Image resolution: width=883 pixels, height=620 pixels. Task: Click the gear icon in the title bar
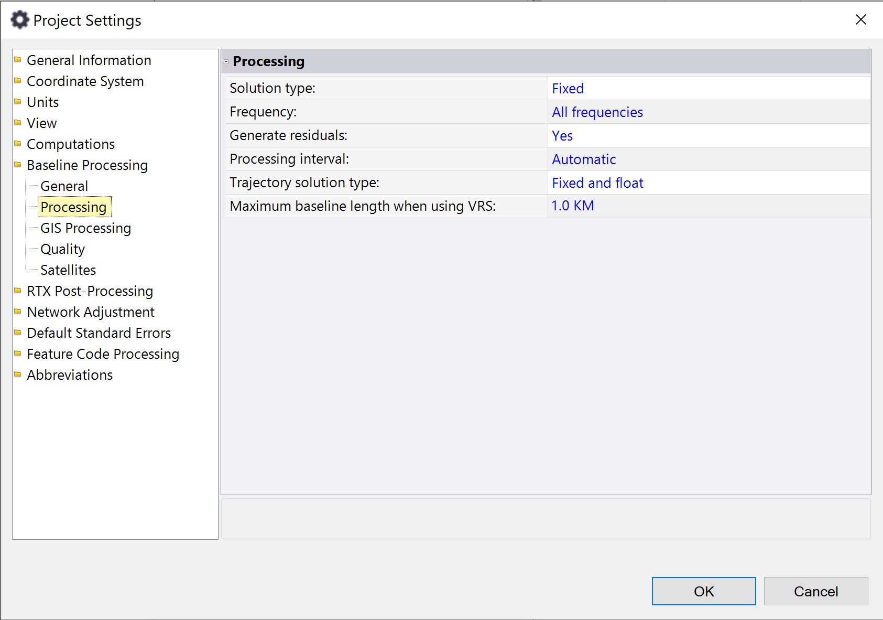pyautogui.click(x=20, y=20)
